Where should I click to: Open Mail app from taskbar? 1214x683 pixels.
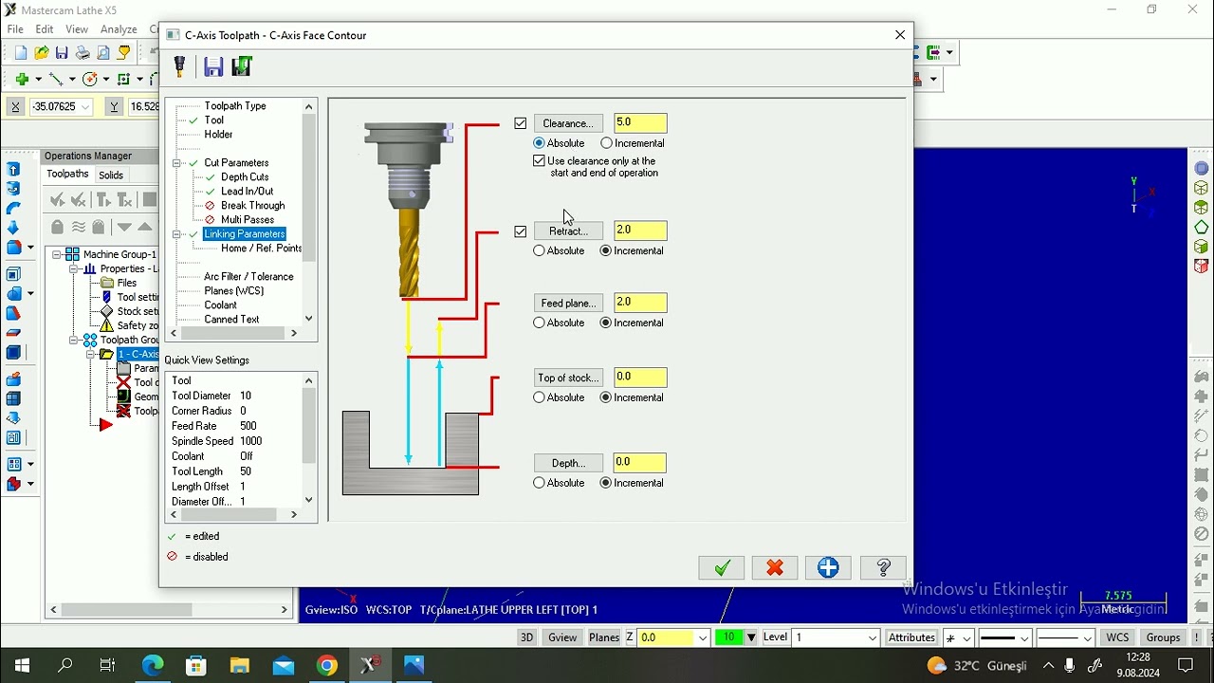click(283, 666)
